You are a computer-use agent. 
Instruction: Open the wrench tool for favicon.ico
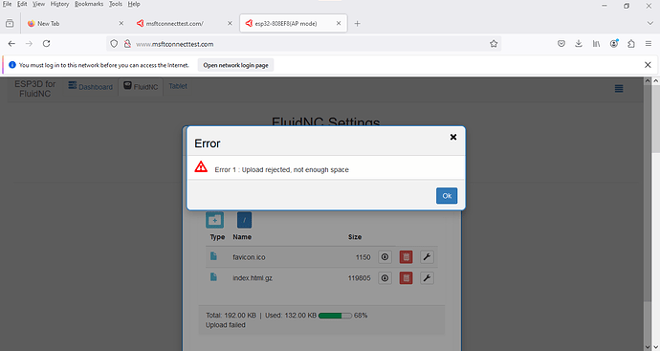point(427,257)
